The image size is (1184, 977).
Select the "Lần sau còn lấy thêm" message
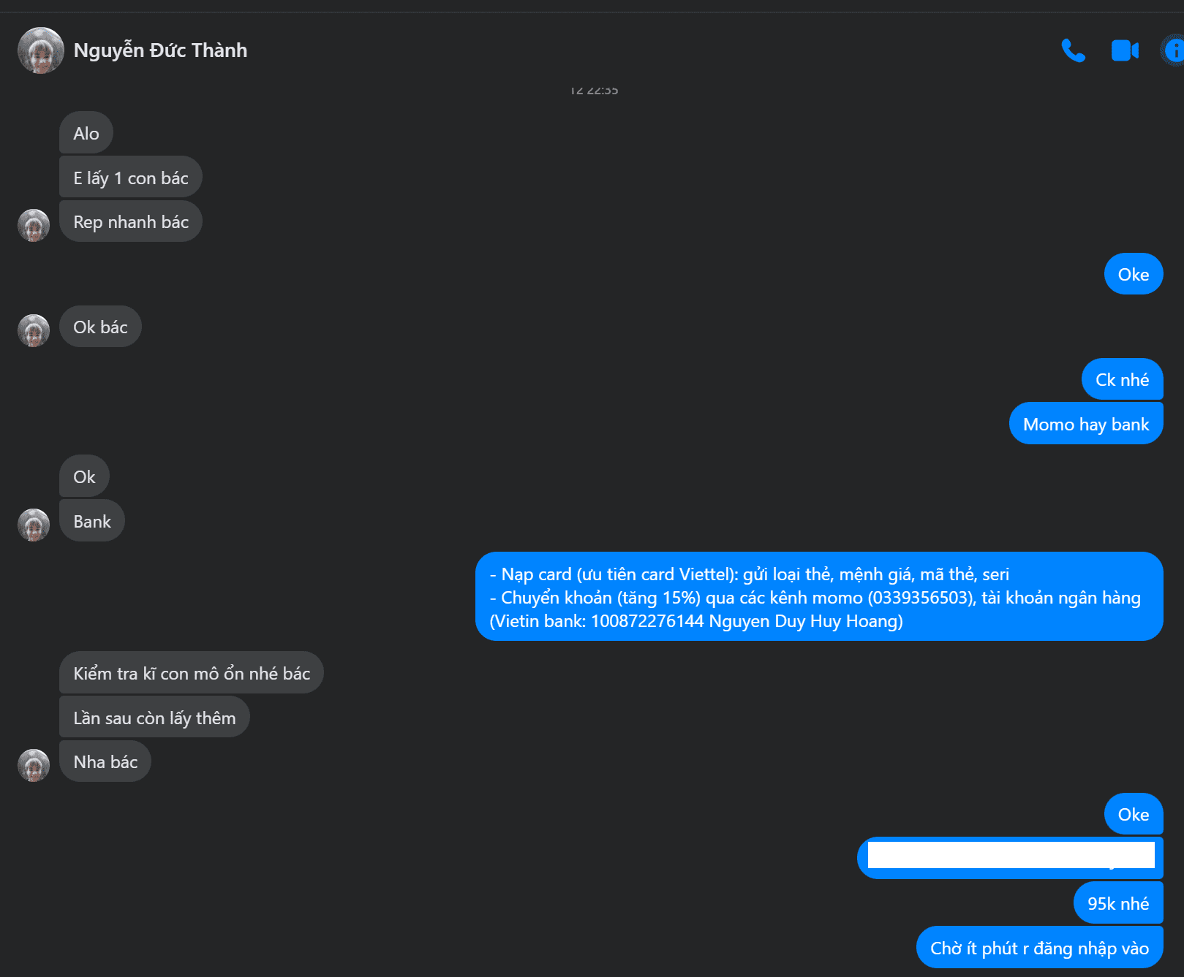pos(154,718)
